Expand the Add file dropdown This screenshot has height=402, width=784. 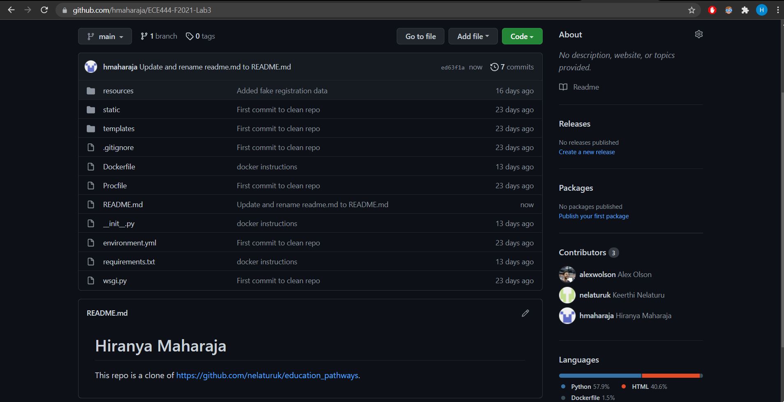[473, 36]
